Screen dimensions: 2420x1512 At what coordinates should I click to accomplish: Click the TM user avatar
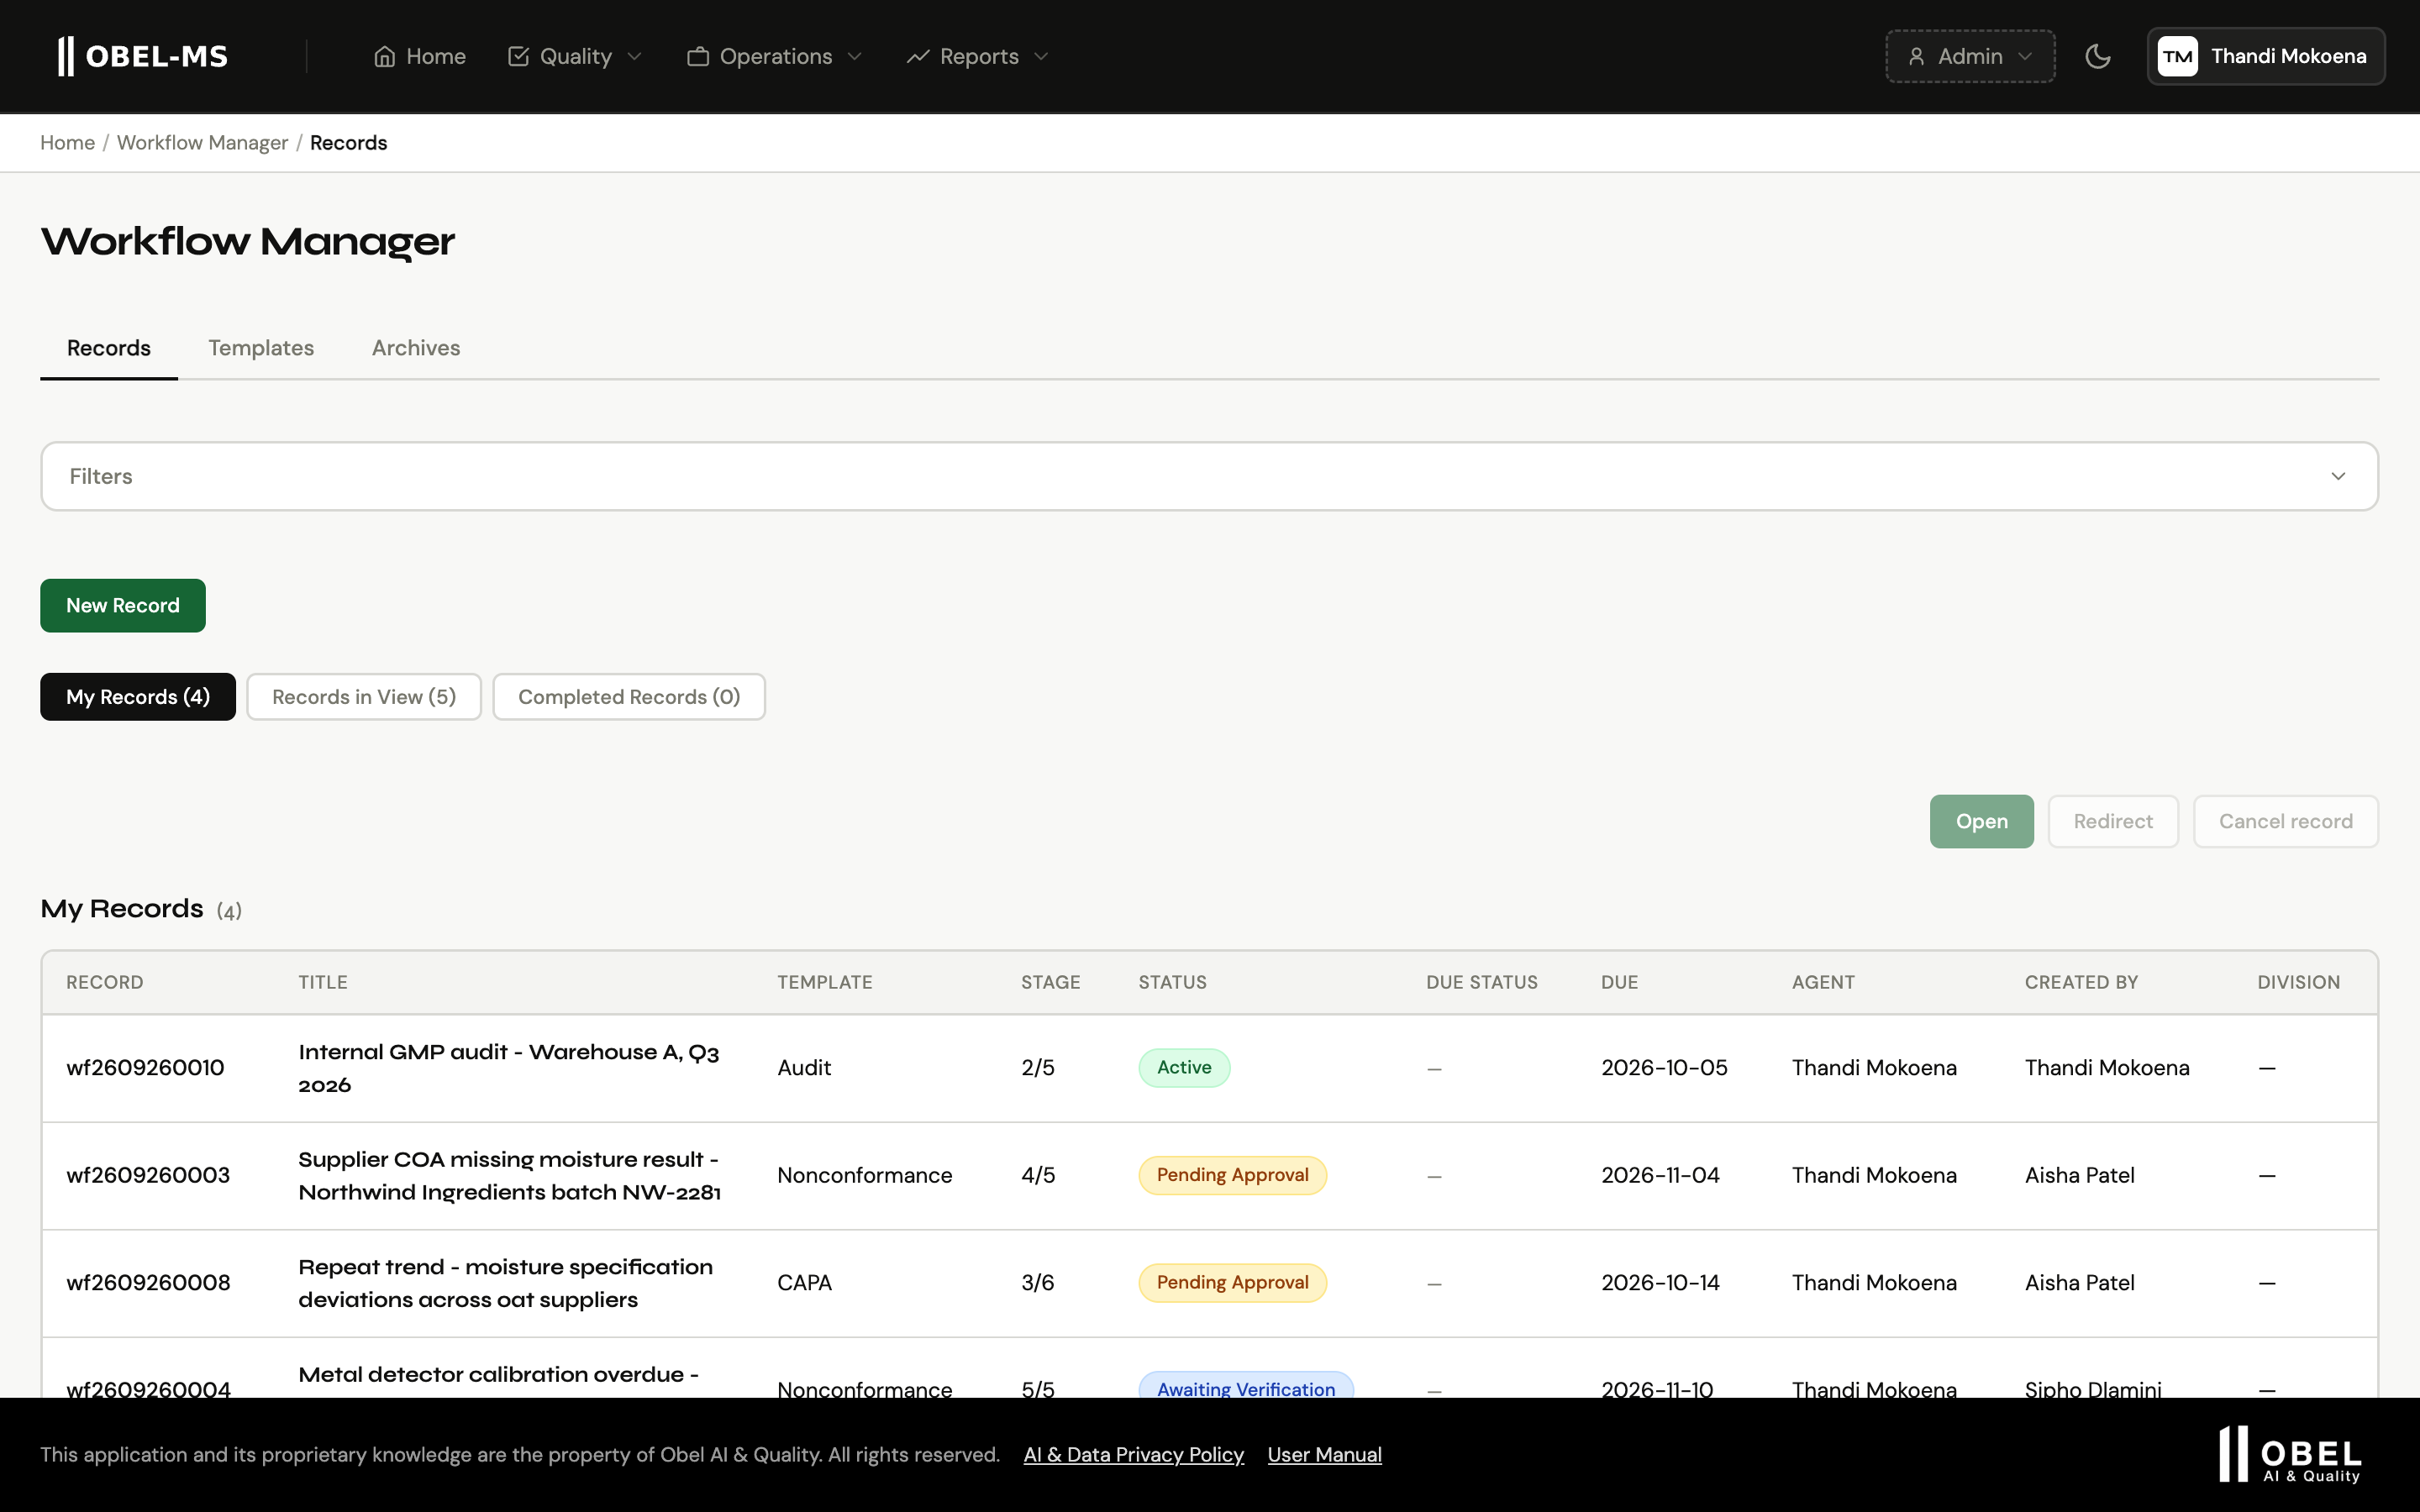tap(2177, 56)
